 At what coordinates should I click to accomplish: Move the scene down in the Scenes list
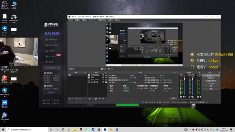[80, 99]
